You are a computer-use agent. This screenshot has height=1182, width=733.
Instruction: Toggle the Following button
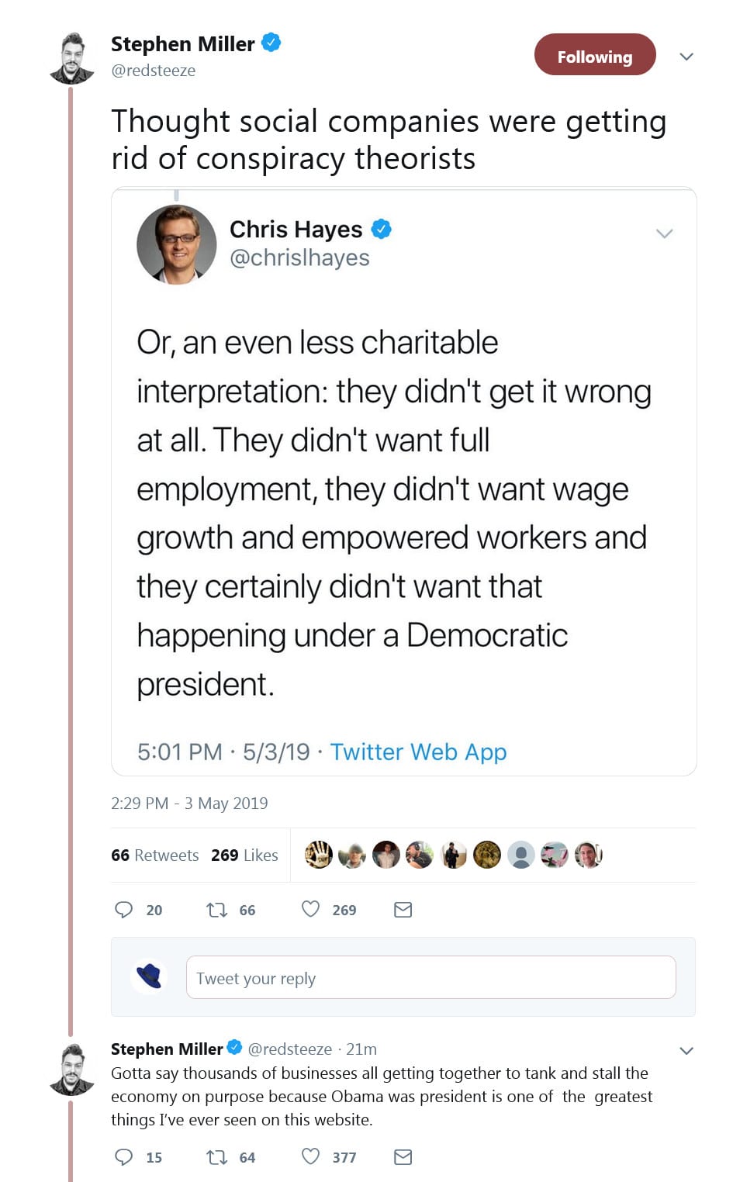(594, 56)
